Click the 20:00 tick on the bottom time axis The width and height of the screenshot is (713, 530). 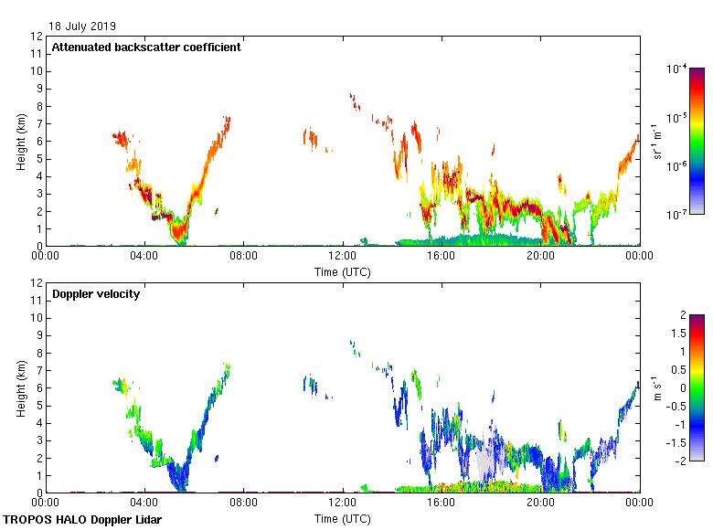pyautogui.click(x=540, y=503)
